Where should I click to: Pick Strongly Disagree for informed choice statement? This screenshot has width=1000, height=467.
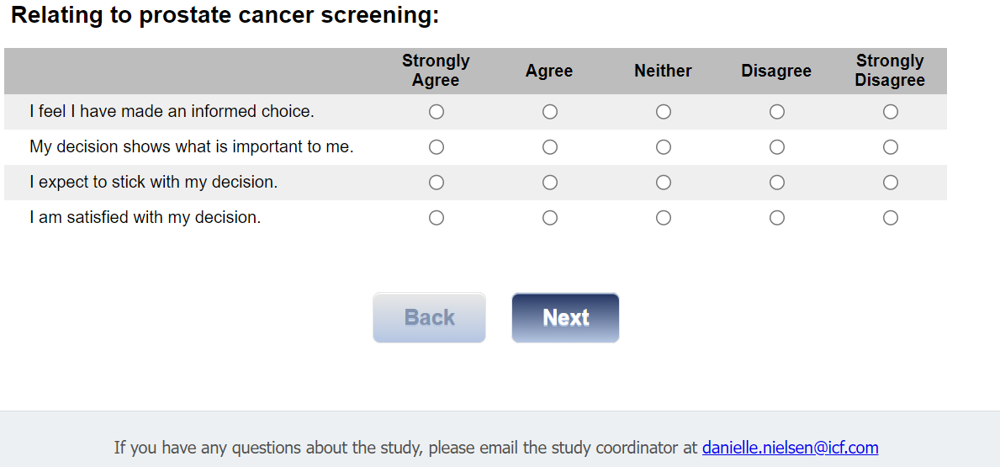click(890, 112)
